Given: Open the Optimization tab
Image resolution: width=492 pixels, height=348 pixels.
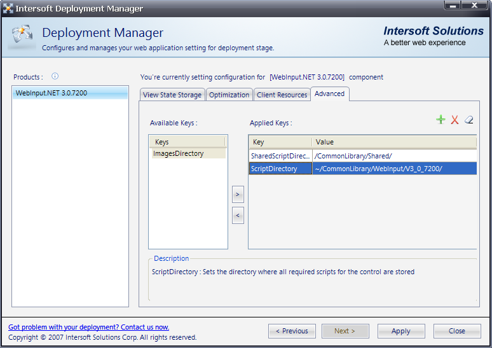Looking at the screenshot, I should click(x=229, y=95).
